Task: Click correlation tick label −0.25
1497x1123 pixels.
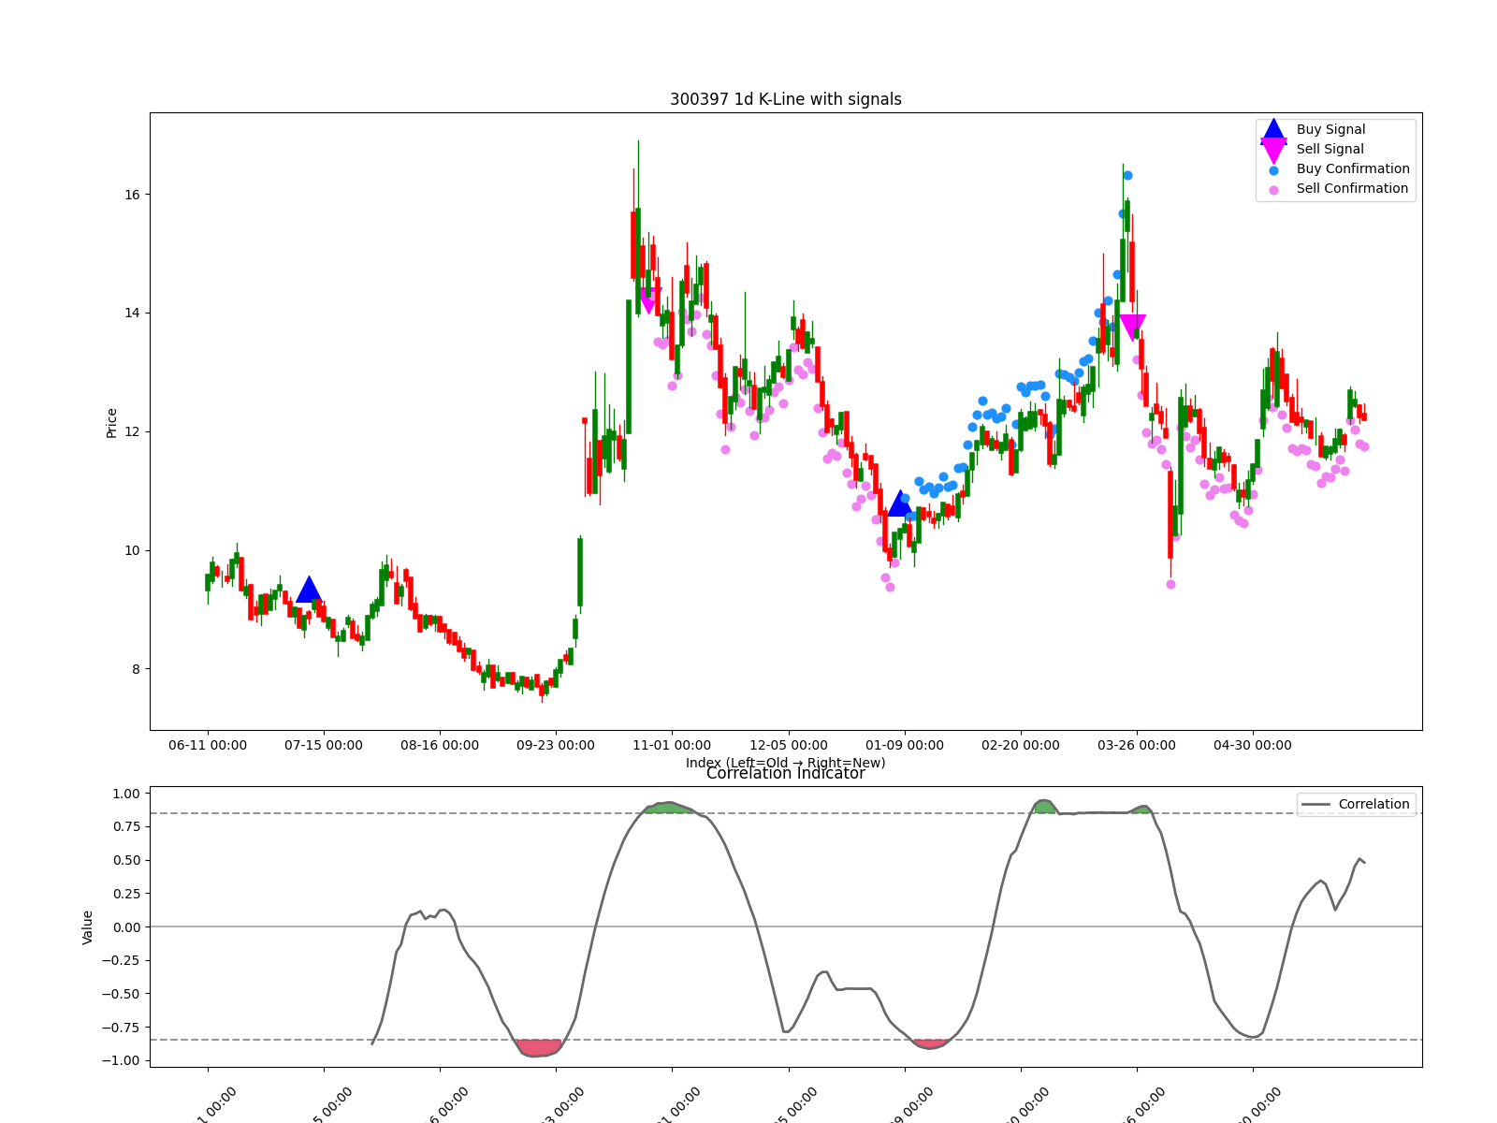Action: (x=122, y=961)
